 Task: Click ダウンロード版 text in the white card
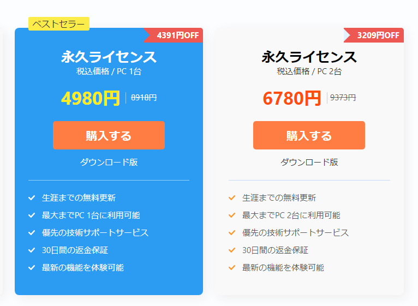(x=309, y=162)
